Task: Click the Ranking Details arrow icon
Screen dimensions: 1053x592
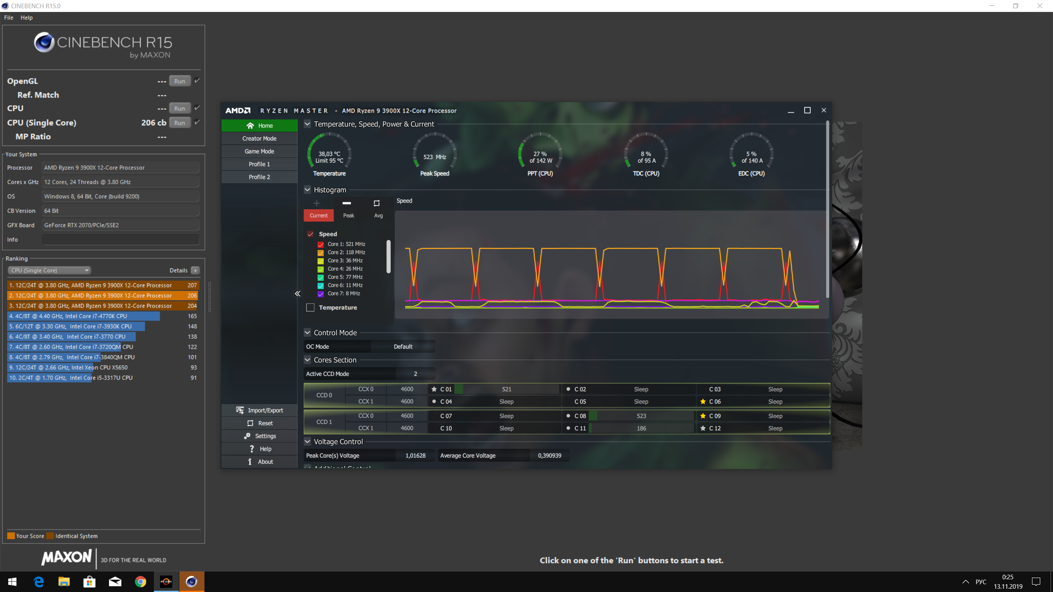Action: [x=196, y=270]
